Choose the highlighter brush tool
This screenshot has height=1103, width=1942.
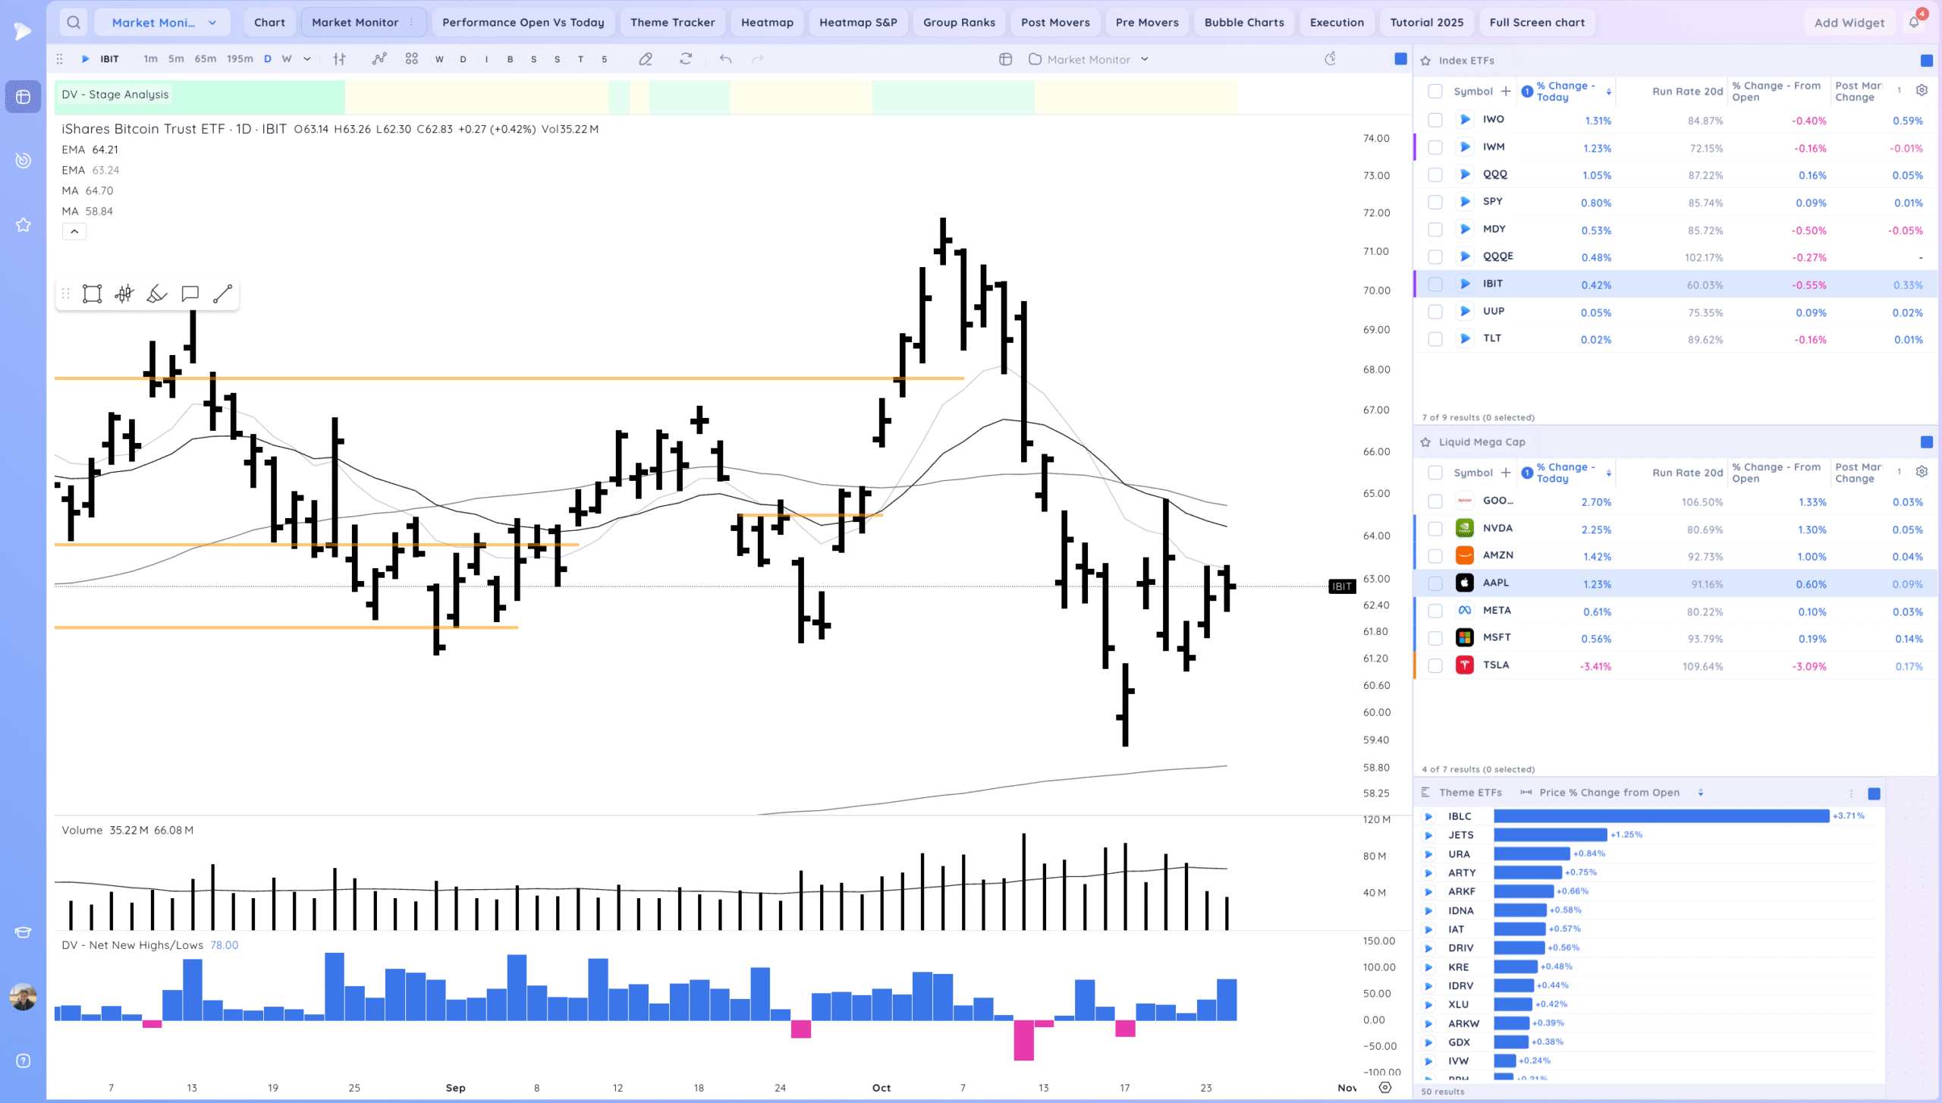[x=157, y=294]
